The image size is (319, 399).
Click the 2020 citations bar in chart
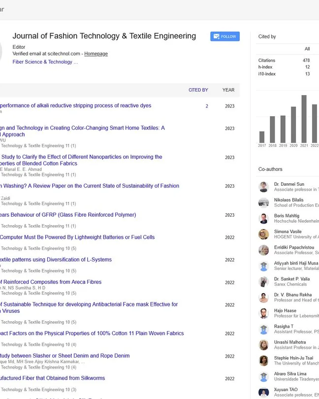(293, 125)
